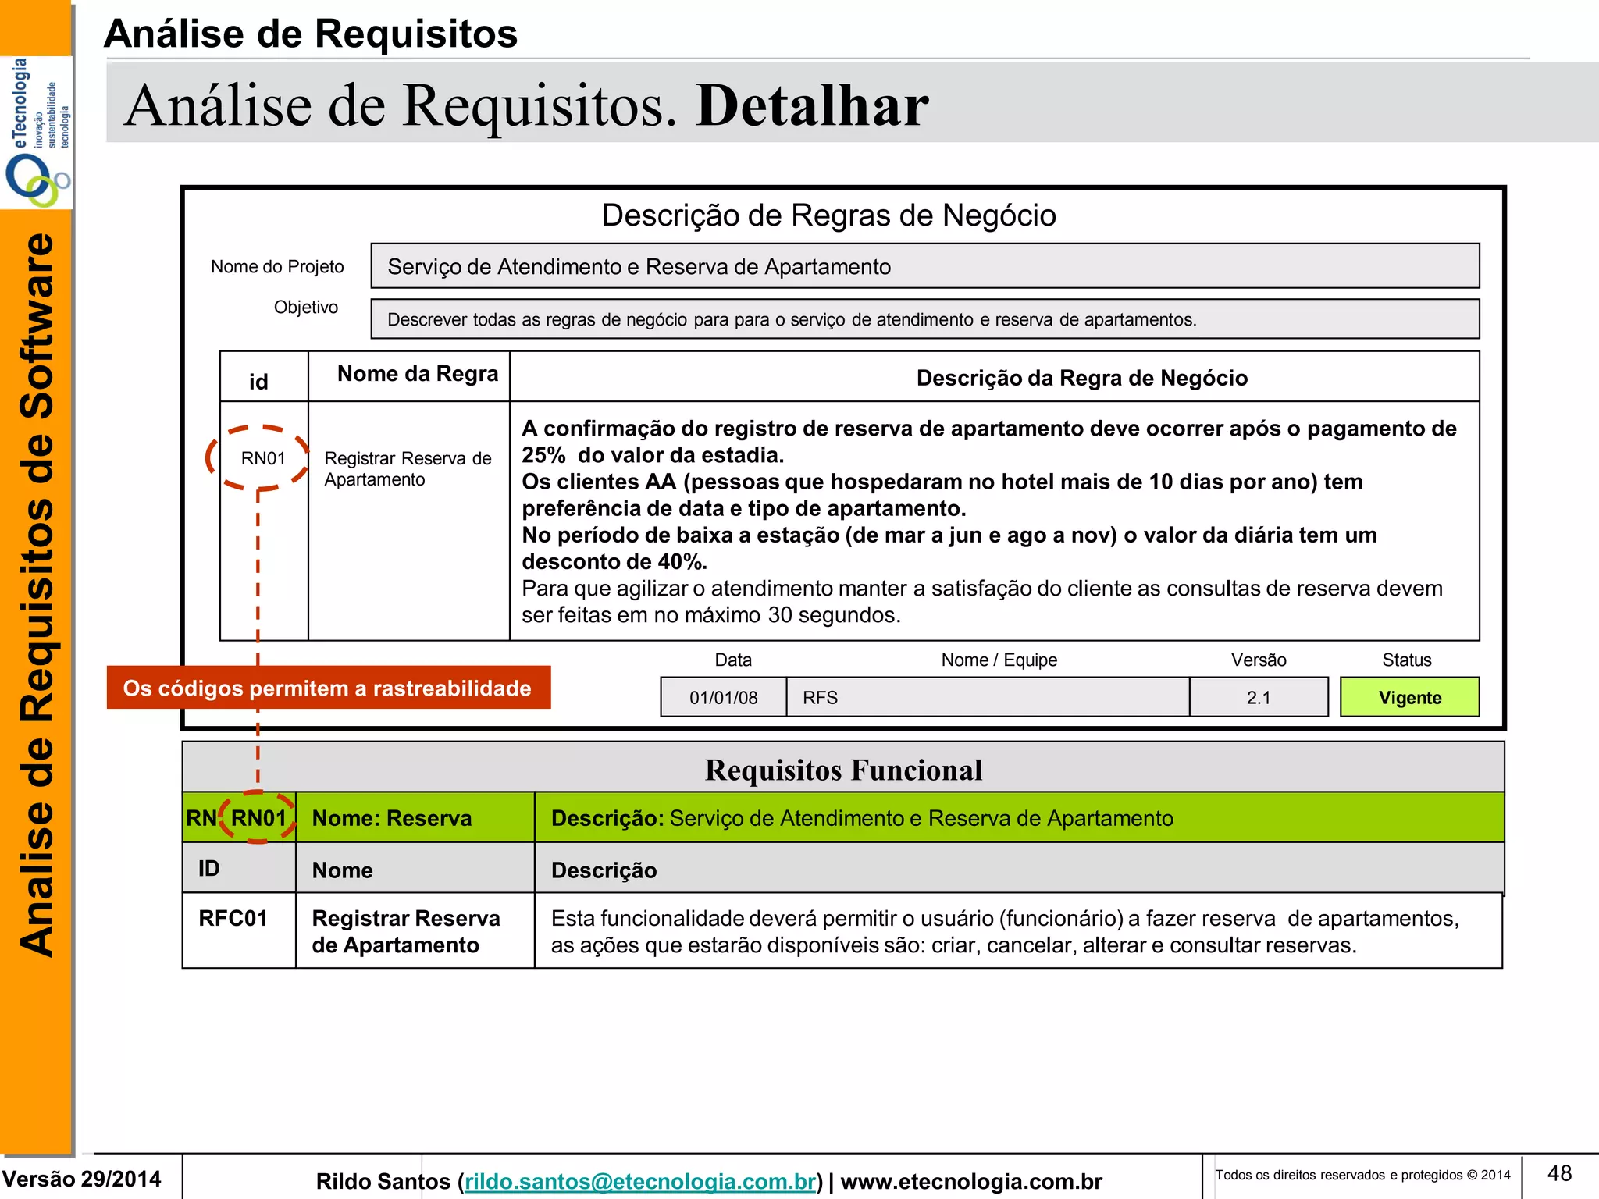
Task: Click the RFS team name field
Action: point(988,697)
